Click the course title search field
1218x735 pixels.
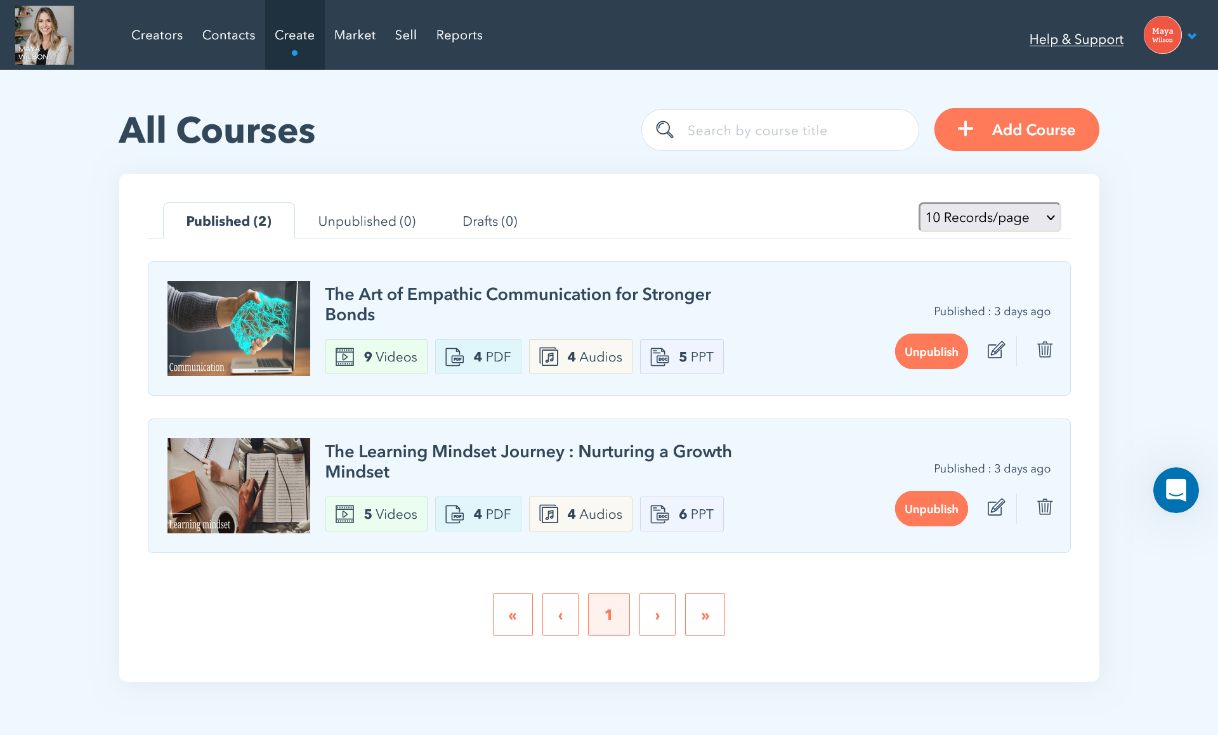click(x=793, y=131)
